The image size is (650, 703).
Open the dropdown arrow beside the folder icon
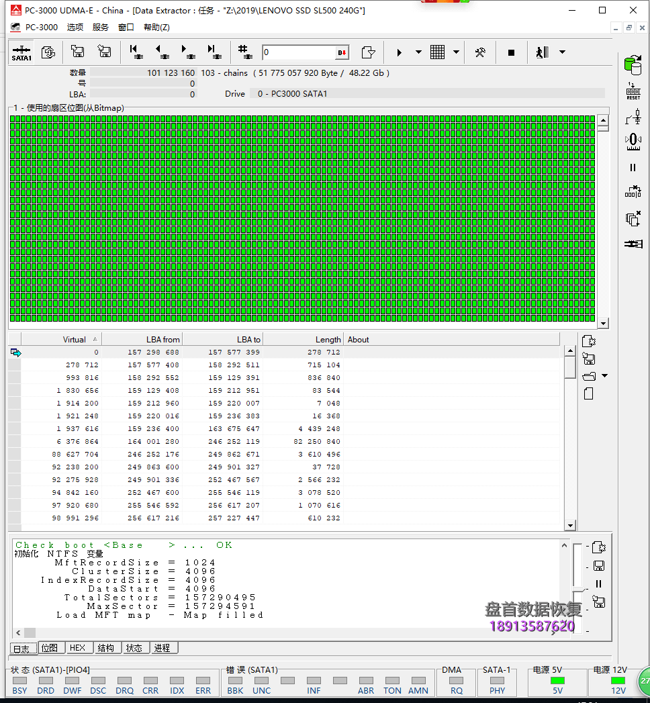[605, 376]
